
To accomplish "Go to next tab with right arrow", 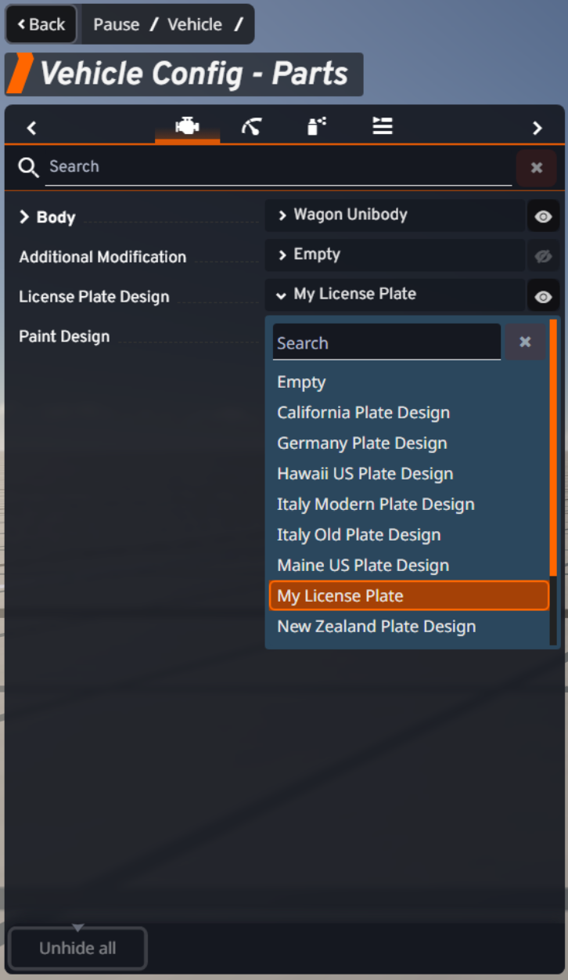I will point(537,128).
